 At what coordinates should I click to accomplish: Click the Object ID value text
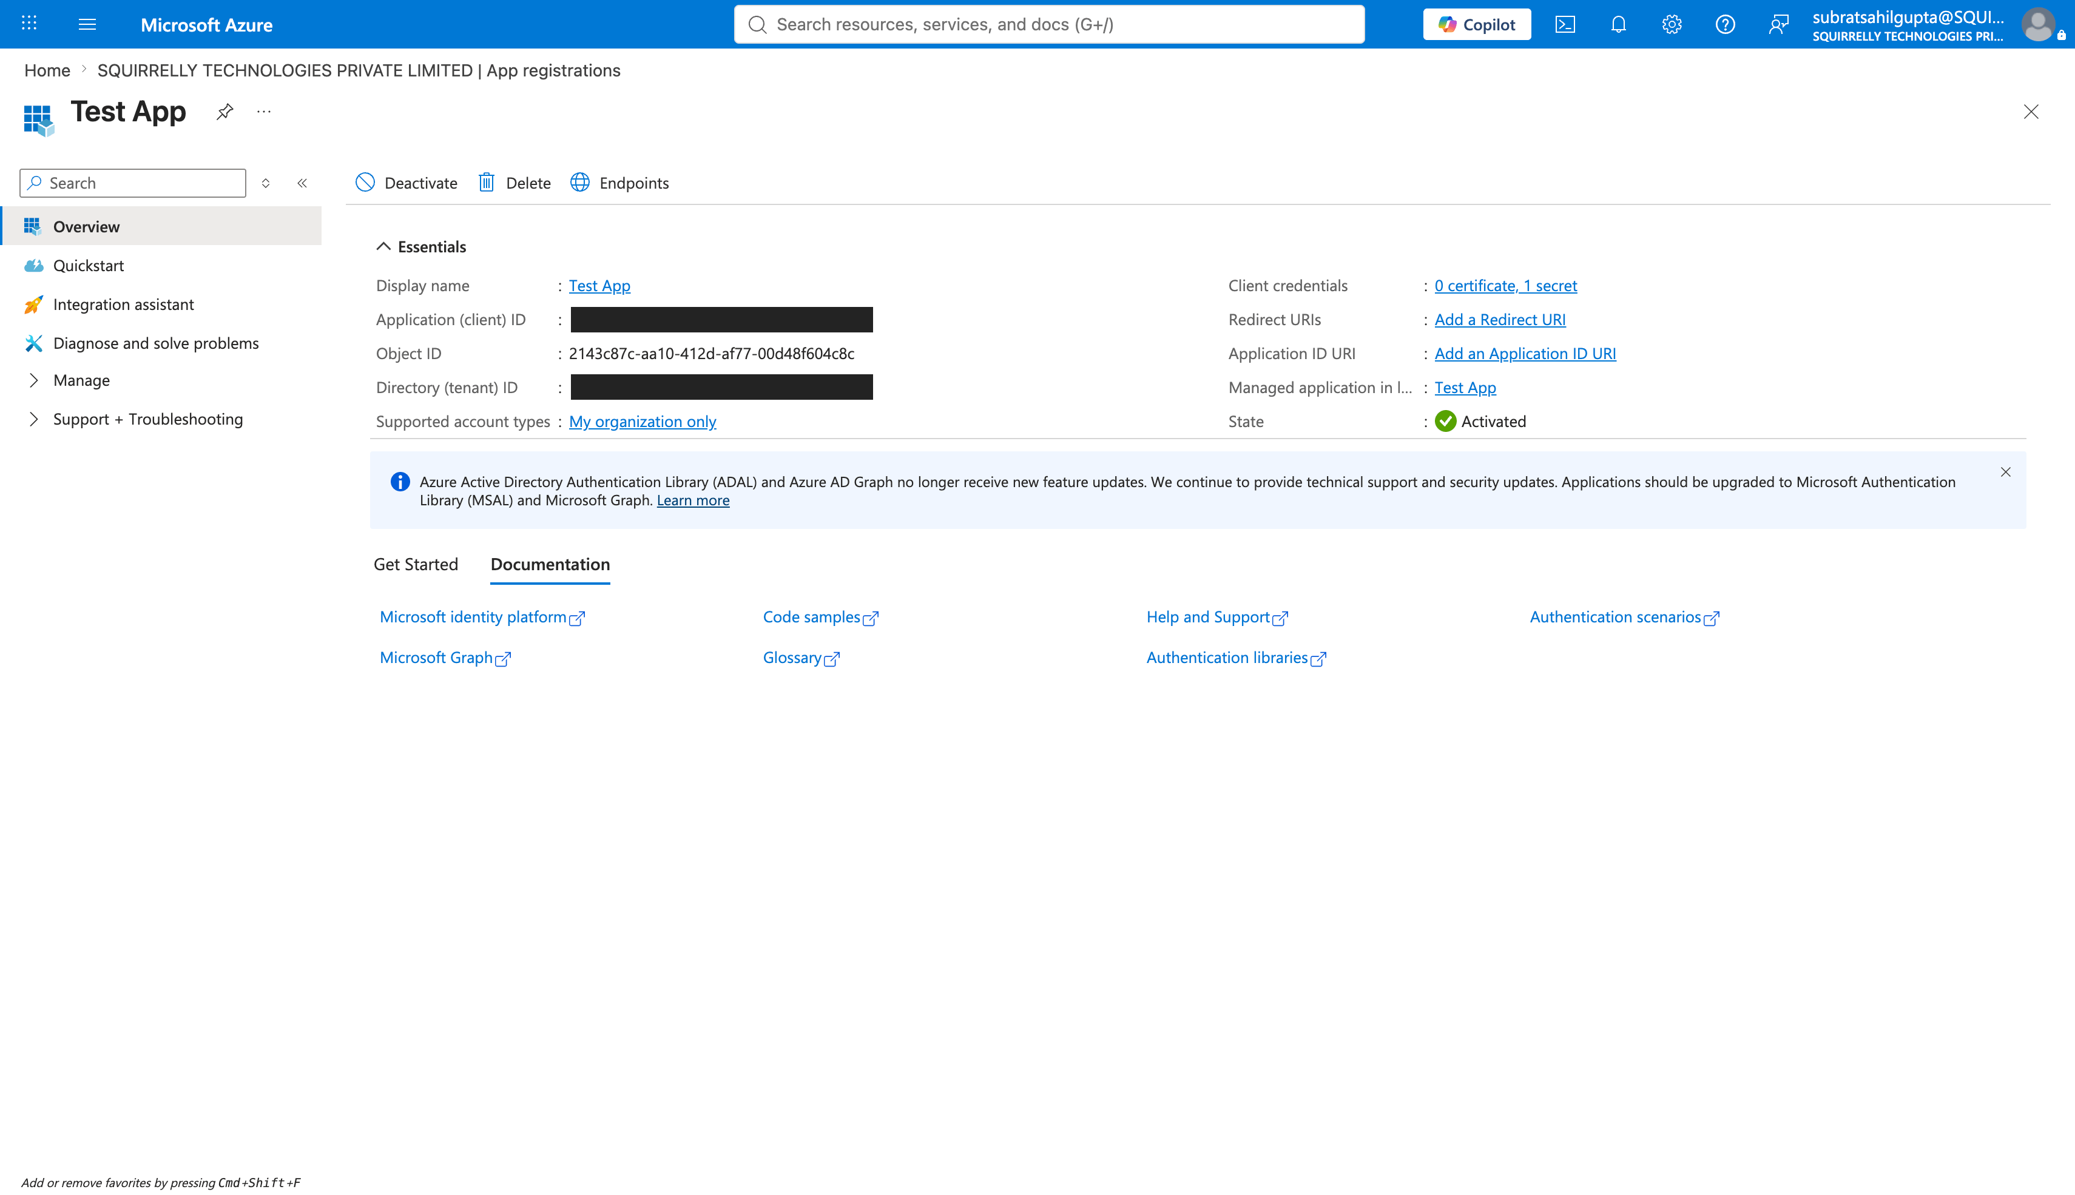coord(712,353)
